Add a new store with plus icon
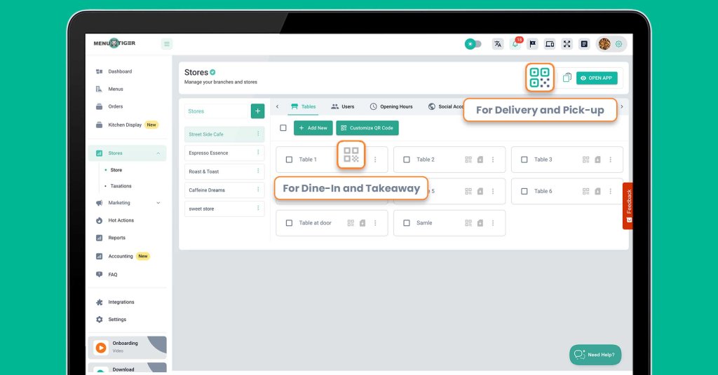Image resolution: width=718 pixels, height=375 pixels. [257, 111]
